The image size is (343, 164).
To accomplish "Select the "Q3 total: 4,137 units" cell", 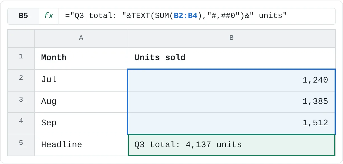I will [232, 145].
